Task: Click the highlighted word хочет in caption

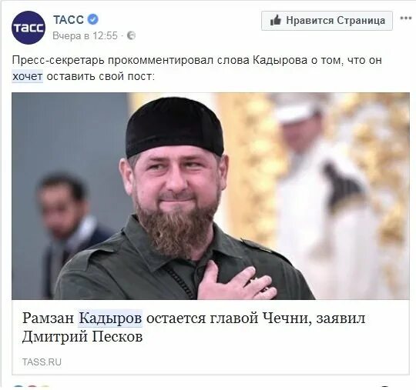Action: pyautogui.click(x=27, y=76)
